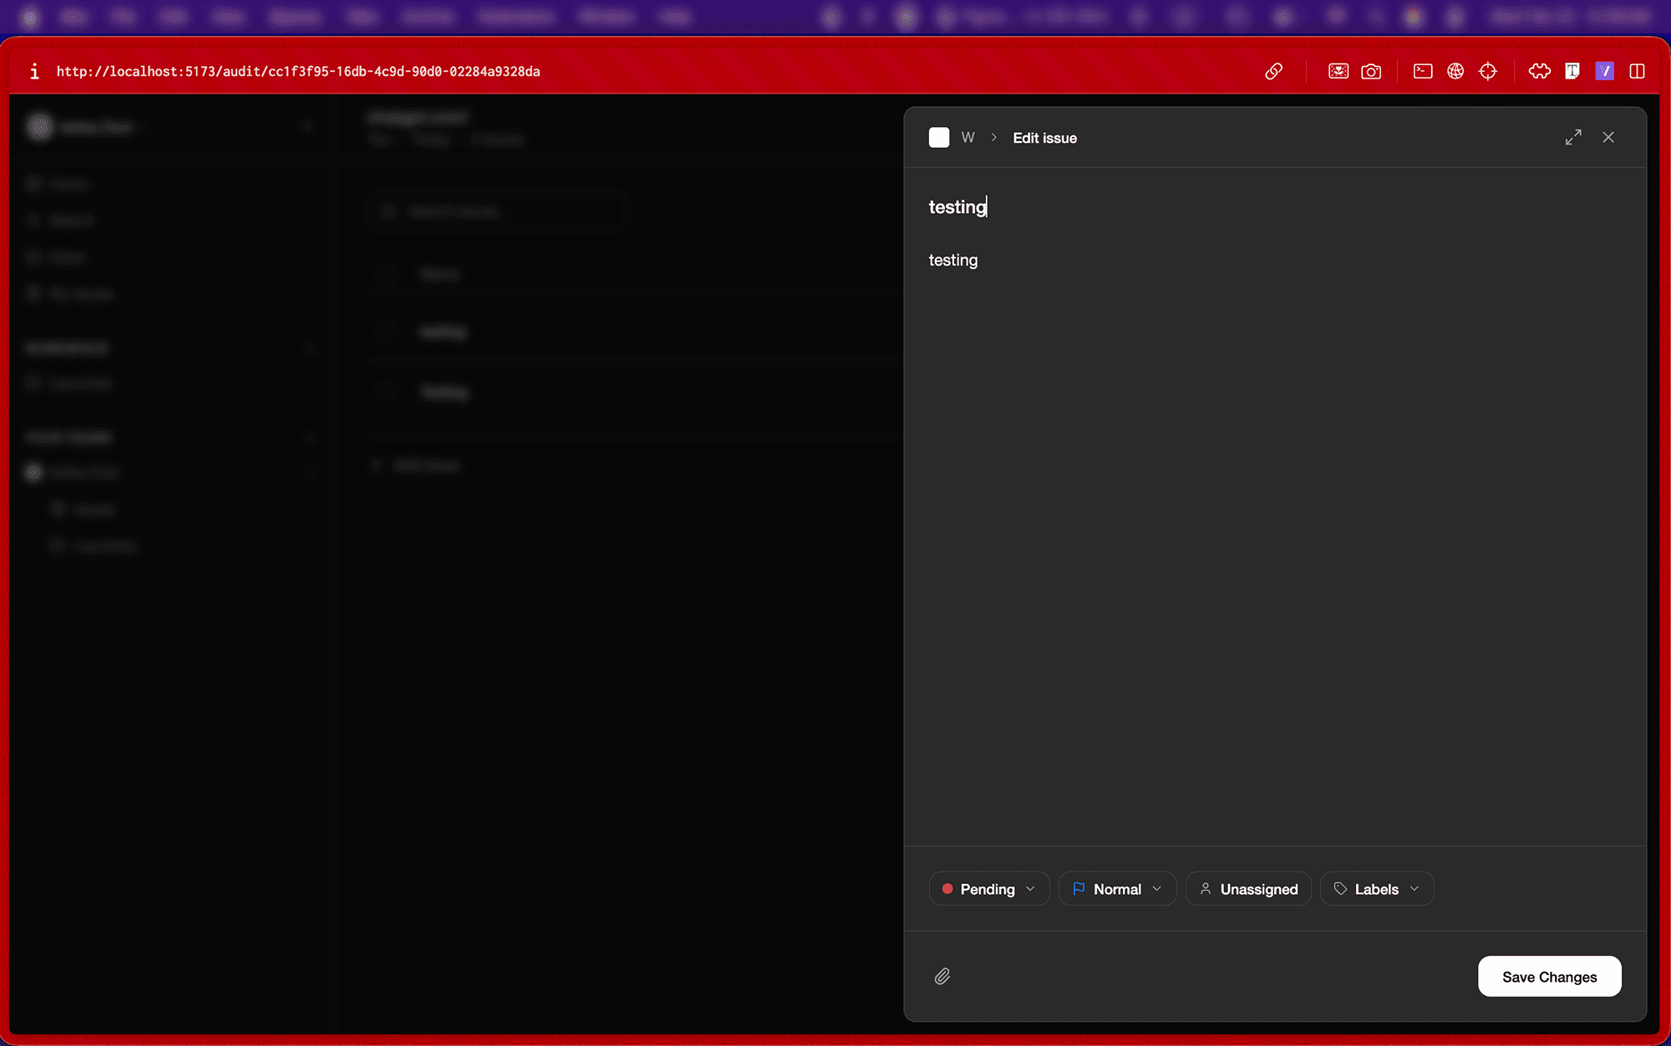The width and height of the screenshot is (1671, 1046).
Task: Click the W workspace breadcrumb
Action: click(x=968, y=138)
